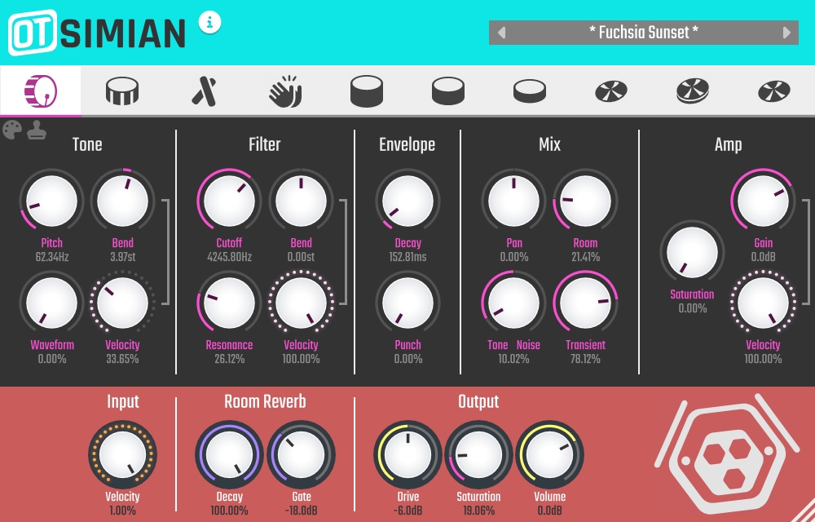The width and height of the screenshot is (815, 522).
Task: Click the Output Saturation value 19.06%
Action: pos(478,511)
